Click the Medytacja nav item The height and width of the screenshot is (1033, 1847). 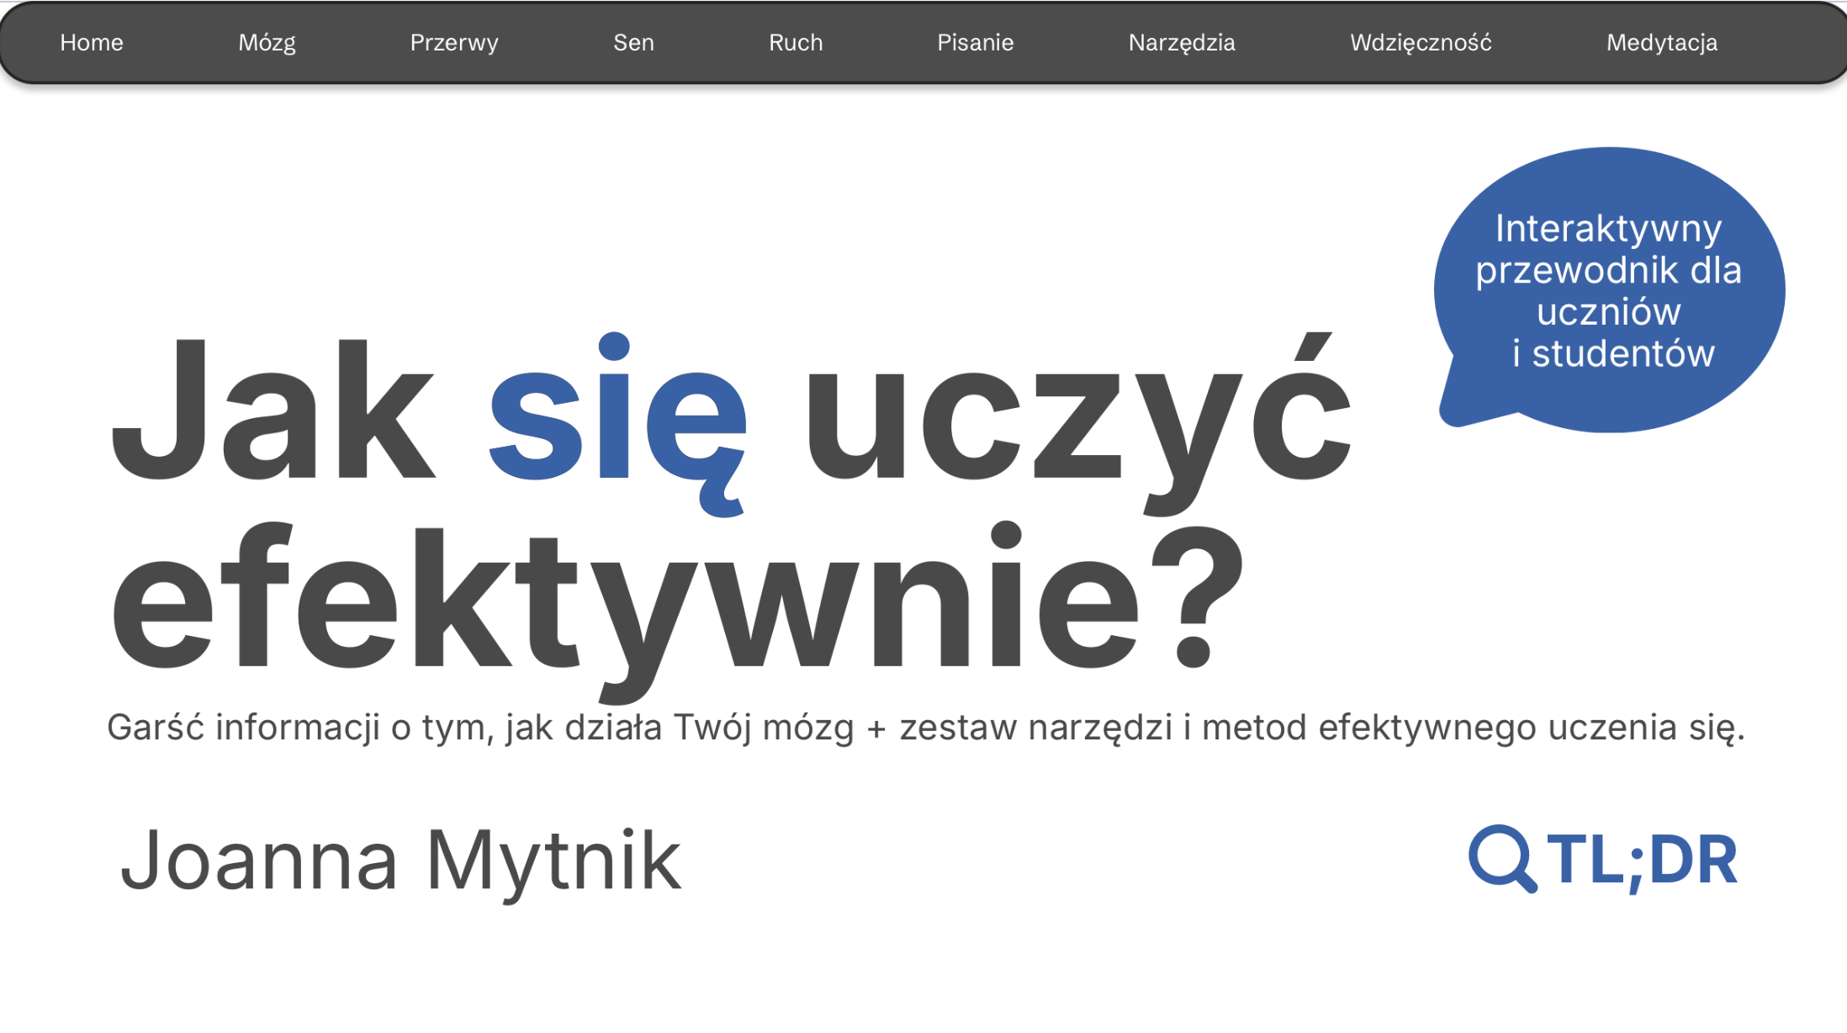(1661, 43)
